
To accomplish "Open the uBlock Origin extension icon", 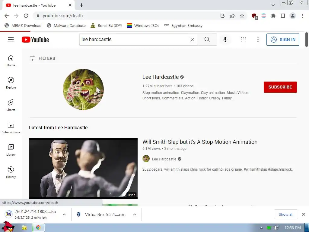I will pyautogui.click(x=254, y=16).
